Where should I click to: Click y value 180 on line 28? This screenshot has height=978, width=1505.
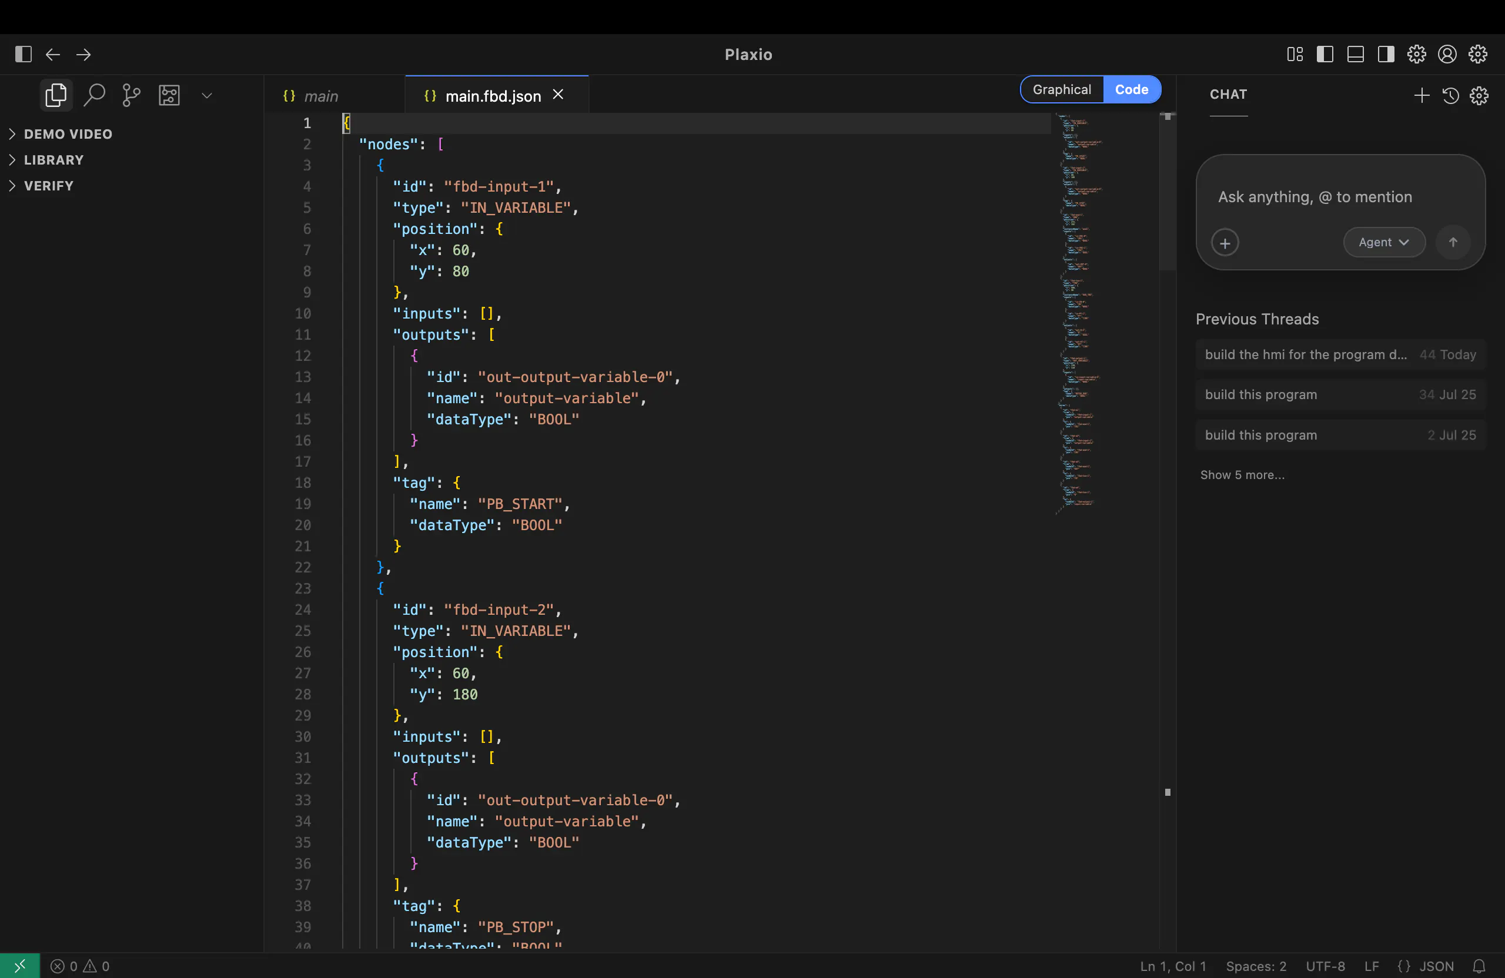[465, 694]
